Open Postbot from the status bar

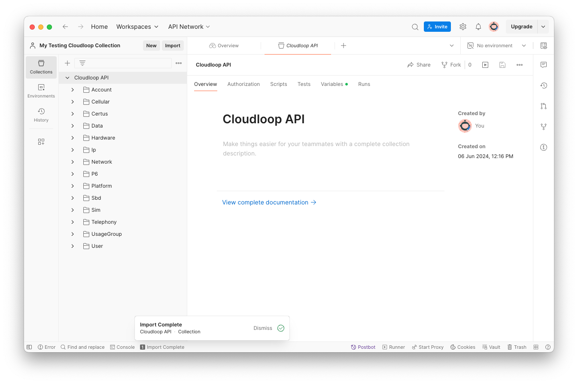click(x=363, y=347)
